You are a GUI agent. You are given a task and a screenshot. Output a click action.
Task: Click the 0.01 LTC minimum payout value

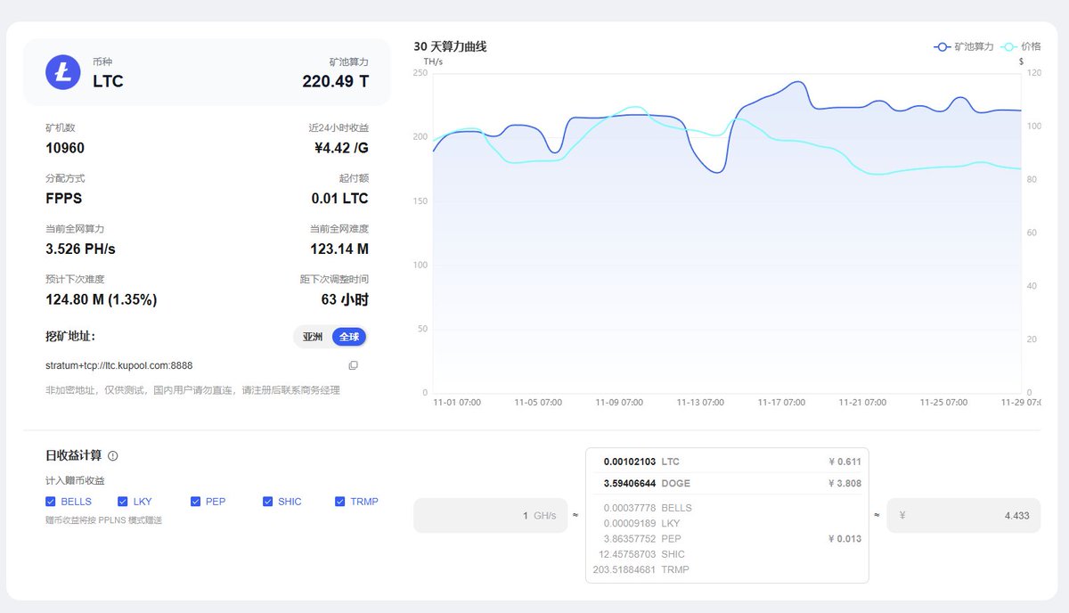pyautogui.click(x=340, y=198)
